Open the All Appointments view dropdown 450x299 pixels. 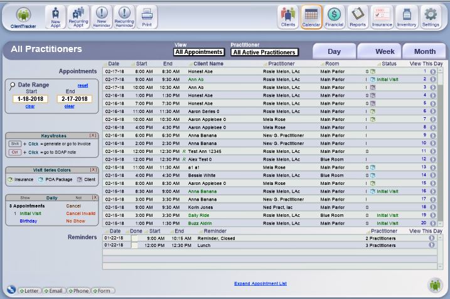198,52
